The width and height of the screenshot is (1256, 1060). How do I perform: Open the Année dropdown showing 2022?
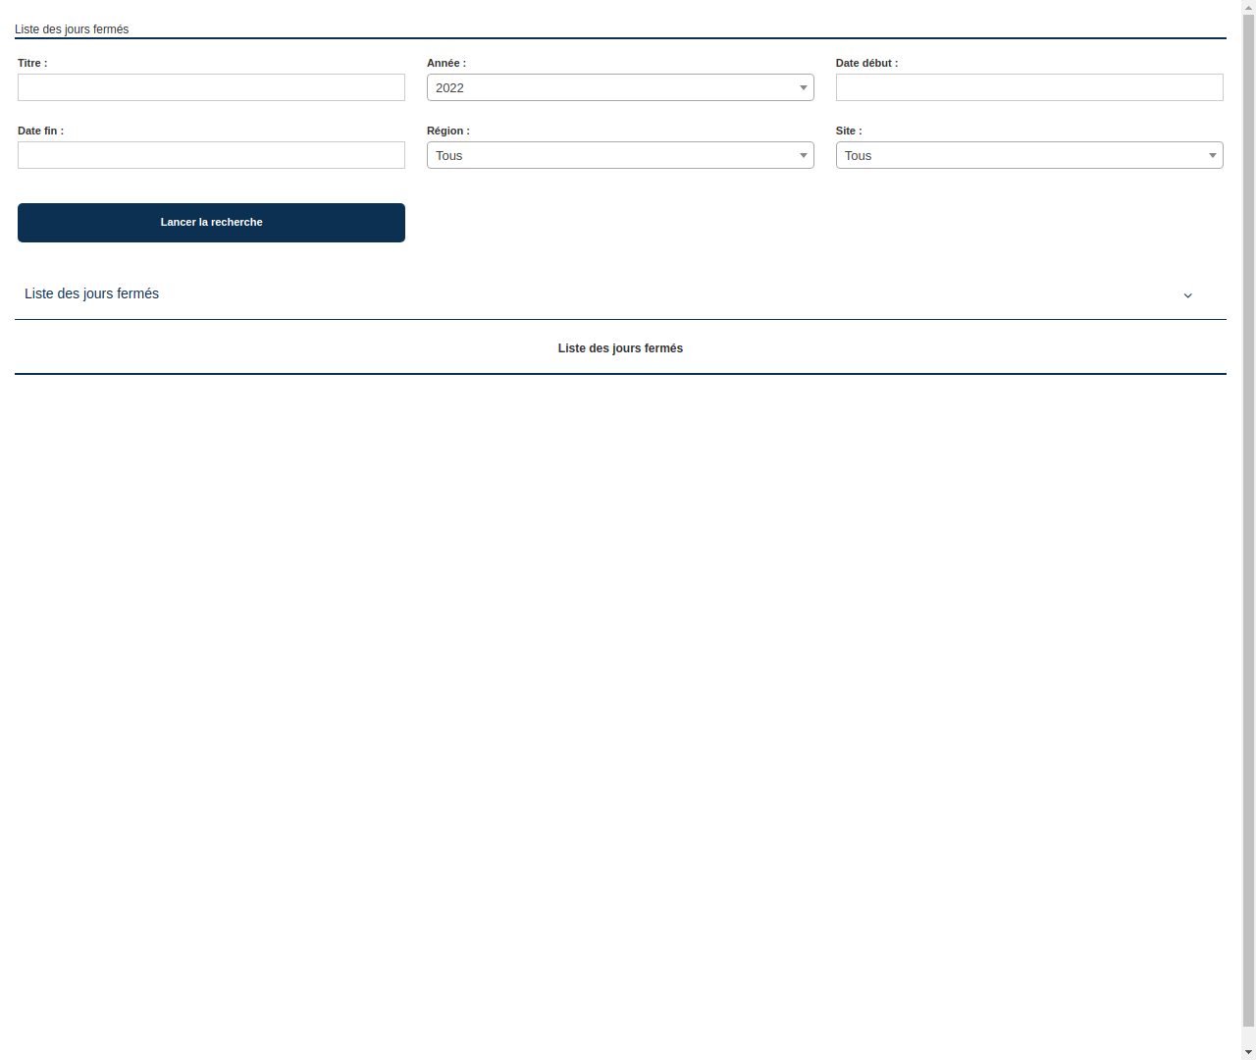coord(620,87)
